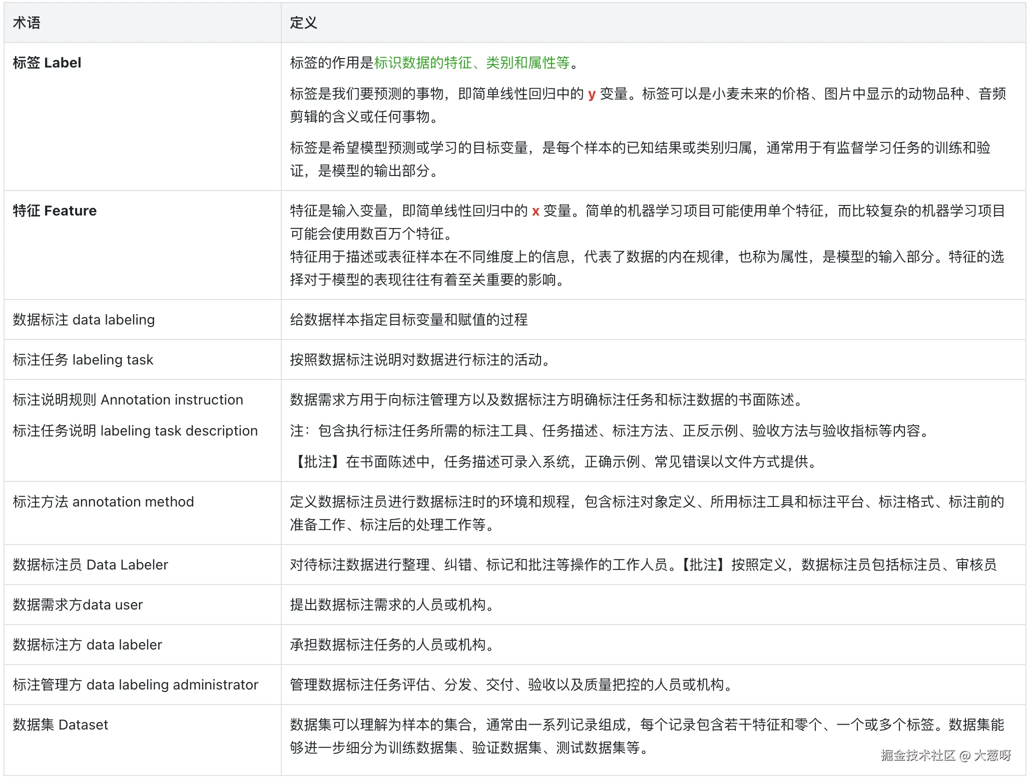Click the 数据标注 data labeling term
The width and height of the screenshot is (1030, 781).
point(84,320)
